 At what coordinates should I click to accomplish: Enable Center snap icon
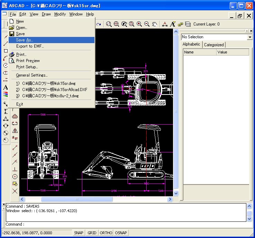coord(15,177)
